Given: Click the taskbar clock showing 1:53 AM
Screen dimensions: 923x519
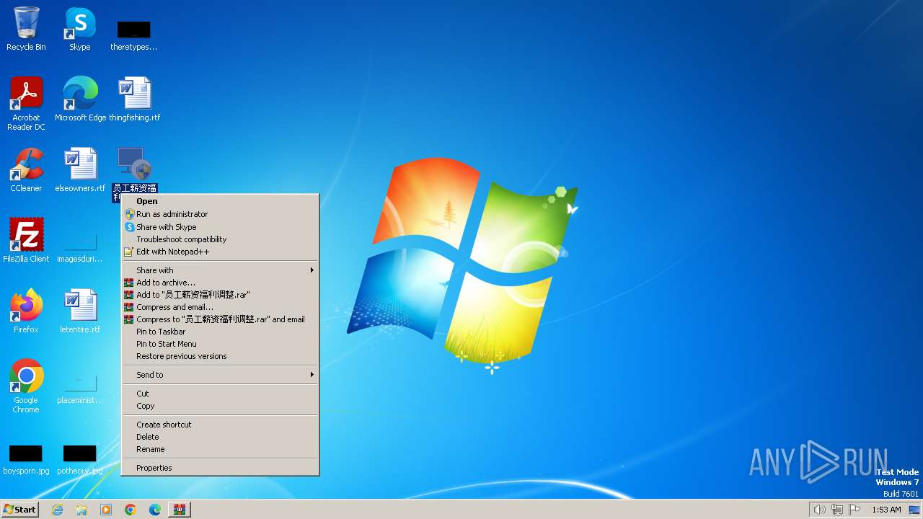Looking at the screenshot, I should [x=886, y=510].
